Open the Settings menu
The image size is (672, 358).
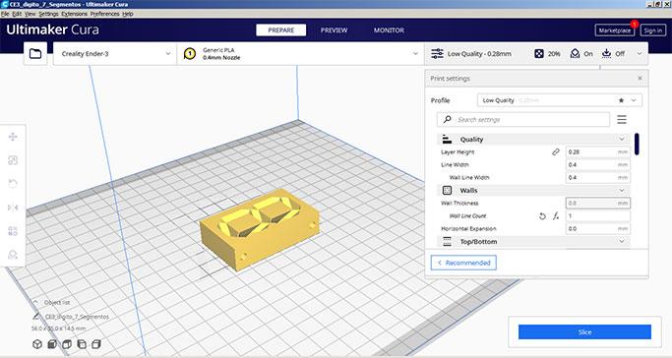pos(48,14)
